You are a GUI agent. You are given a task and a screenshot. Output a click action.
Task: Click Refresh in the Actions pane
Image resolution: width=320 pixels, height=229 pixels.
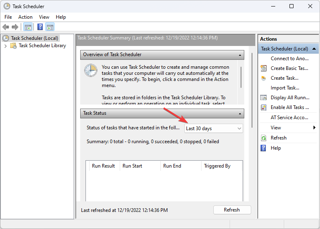[x=278, y=138]
